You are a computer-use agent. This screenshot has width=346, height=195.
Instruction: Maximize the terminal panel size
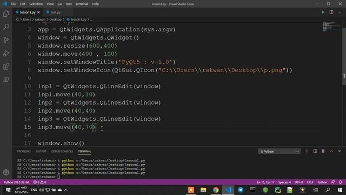(x=331, y=151)
